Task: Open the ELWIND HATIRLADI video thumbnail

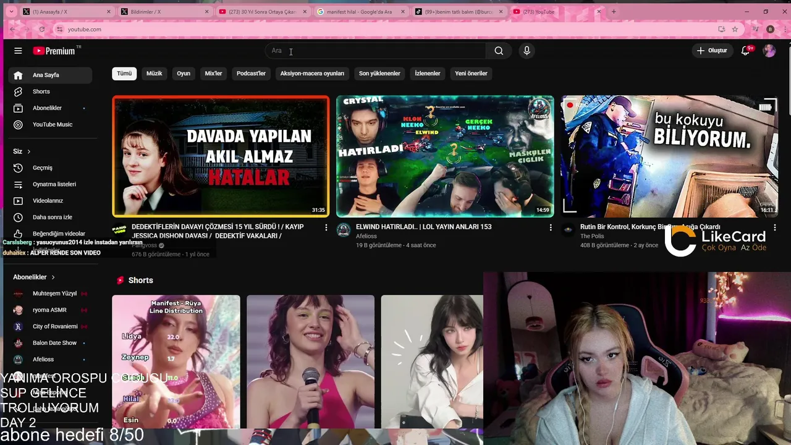Action: tap(445, 156)
